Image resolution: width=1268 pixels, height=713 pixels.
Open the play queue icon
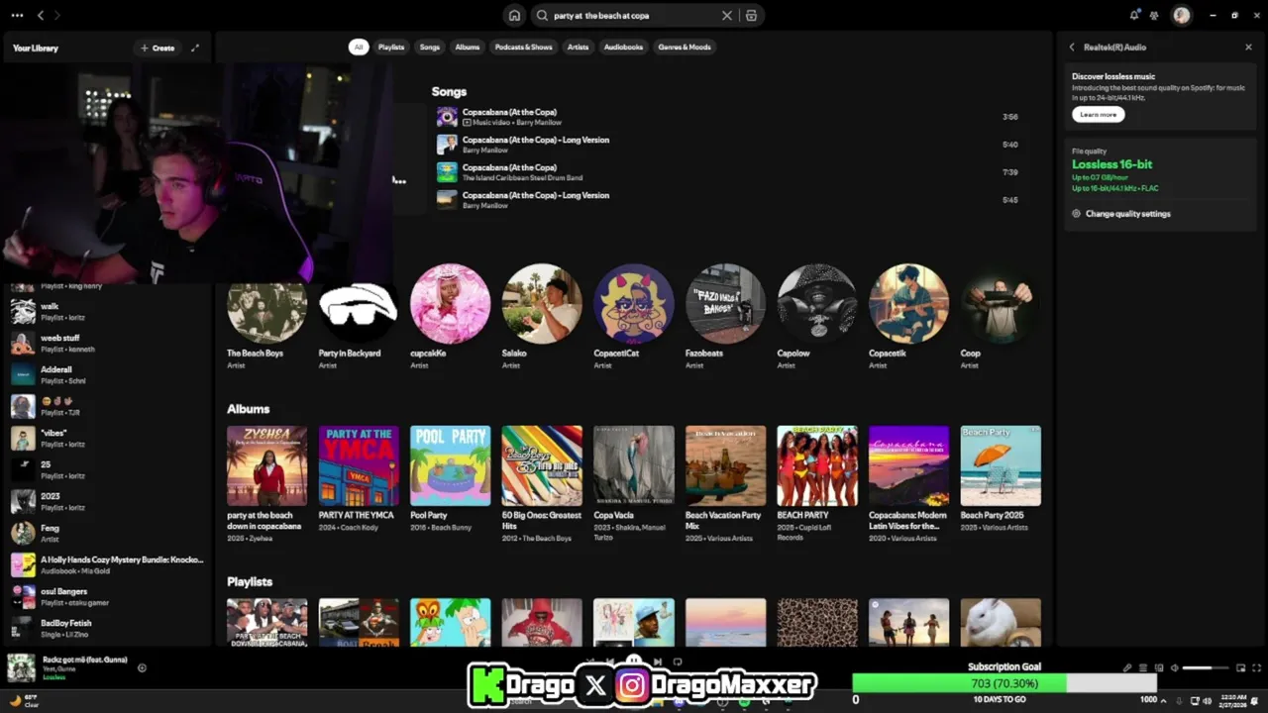tap(1142, 667)
